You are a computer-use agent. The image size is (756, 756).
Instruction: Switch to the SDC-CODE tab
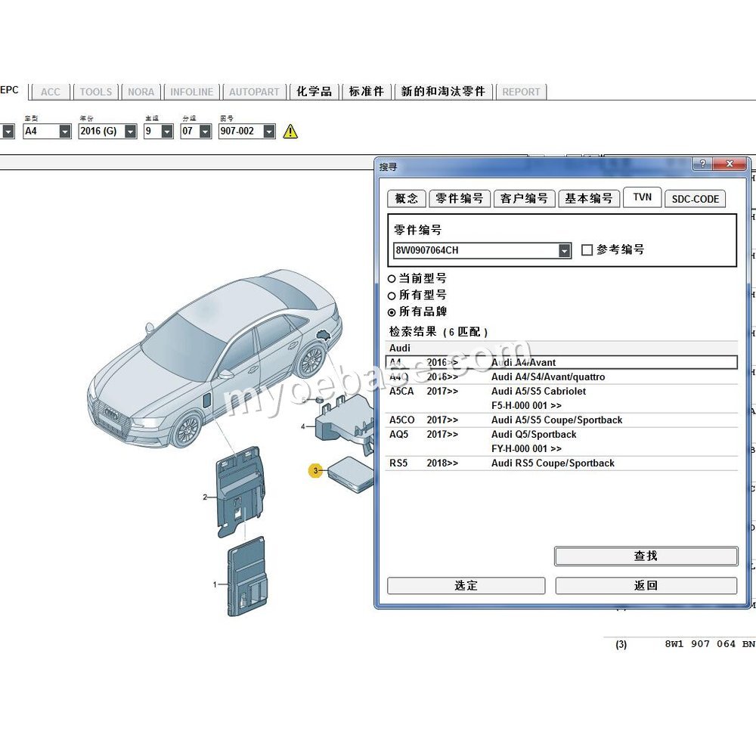696,199
